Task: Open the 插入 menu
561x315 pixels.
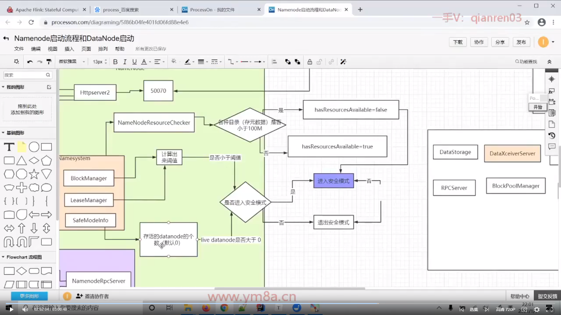Action: (69, 49)
